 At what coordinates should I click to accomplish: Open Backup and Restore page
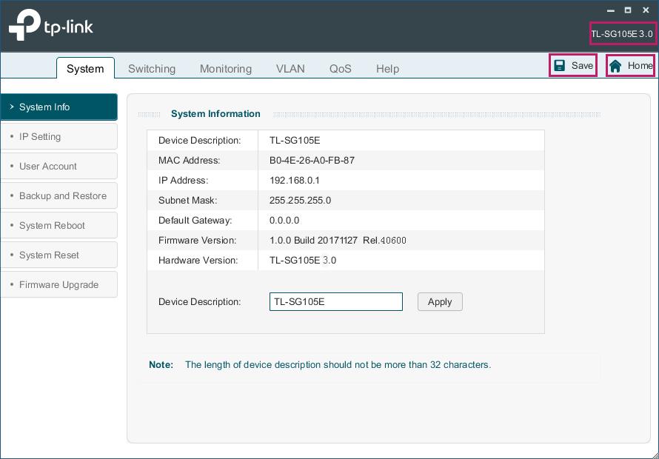click(x=58, y=196)
